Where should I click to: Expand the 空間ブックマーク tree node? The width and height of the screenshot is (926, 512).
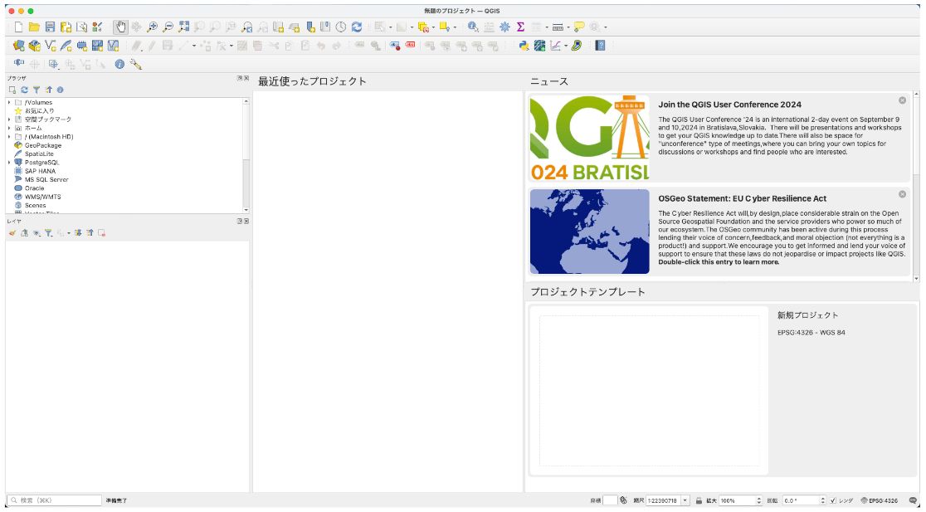(x=9, y=119)
